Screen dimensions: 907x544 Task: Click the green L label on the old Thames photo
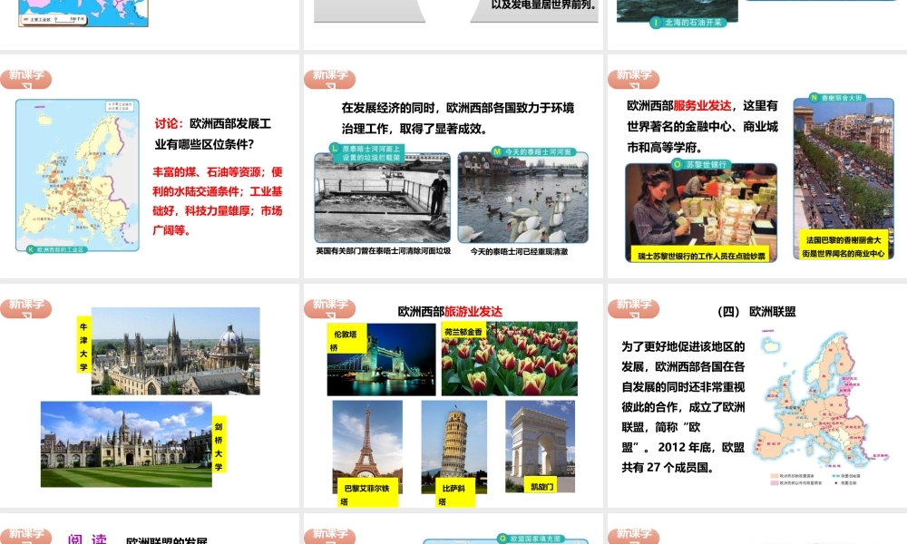pyautogui.click(x=366, y=152)
